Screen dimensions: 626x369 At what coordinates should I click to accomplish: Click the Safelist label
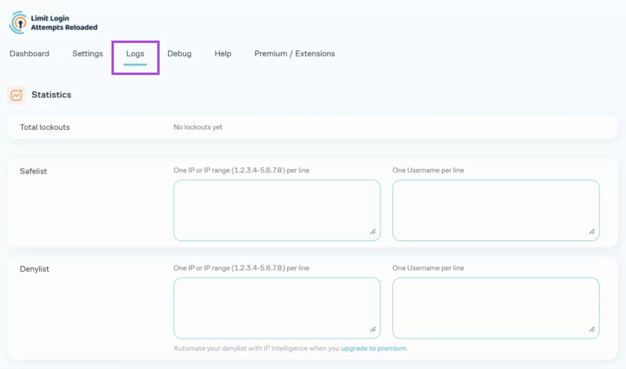tap(34, 171)
